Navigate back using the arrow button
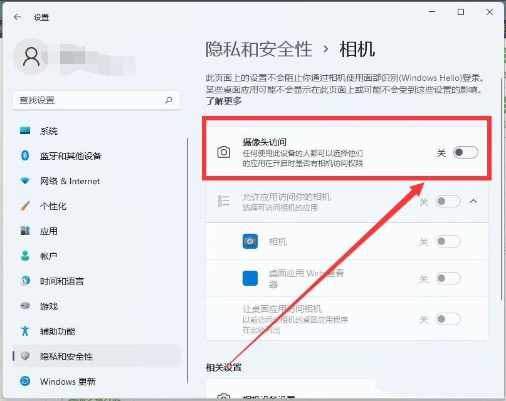The image size is (506, 401). click(x=17, y=17)
